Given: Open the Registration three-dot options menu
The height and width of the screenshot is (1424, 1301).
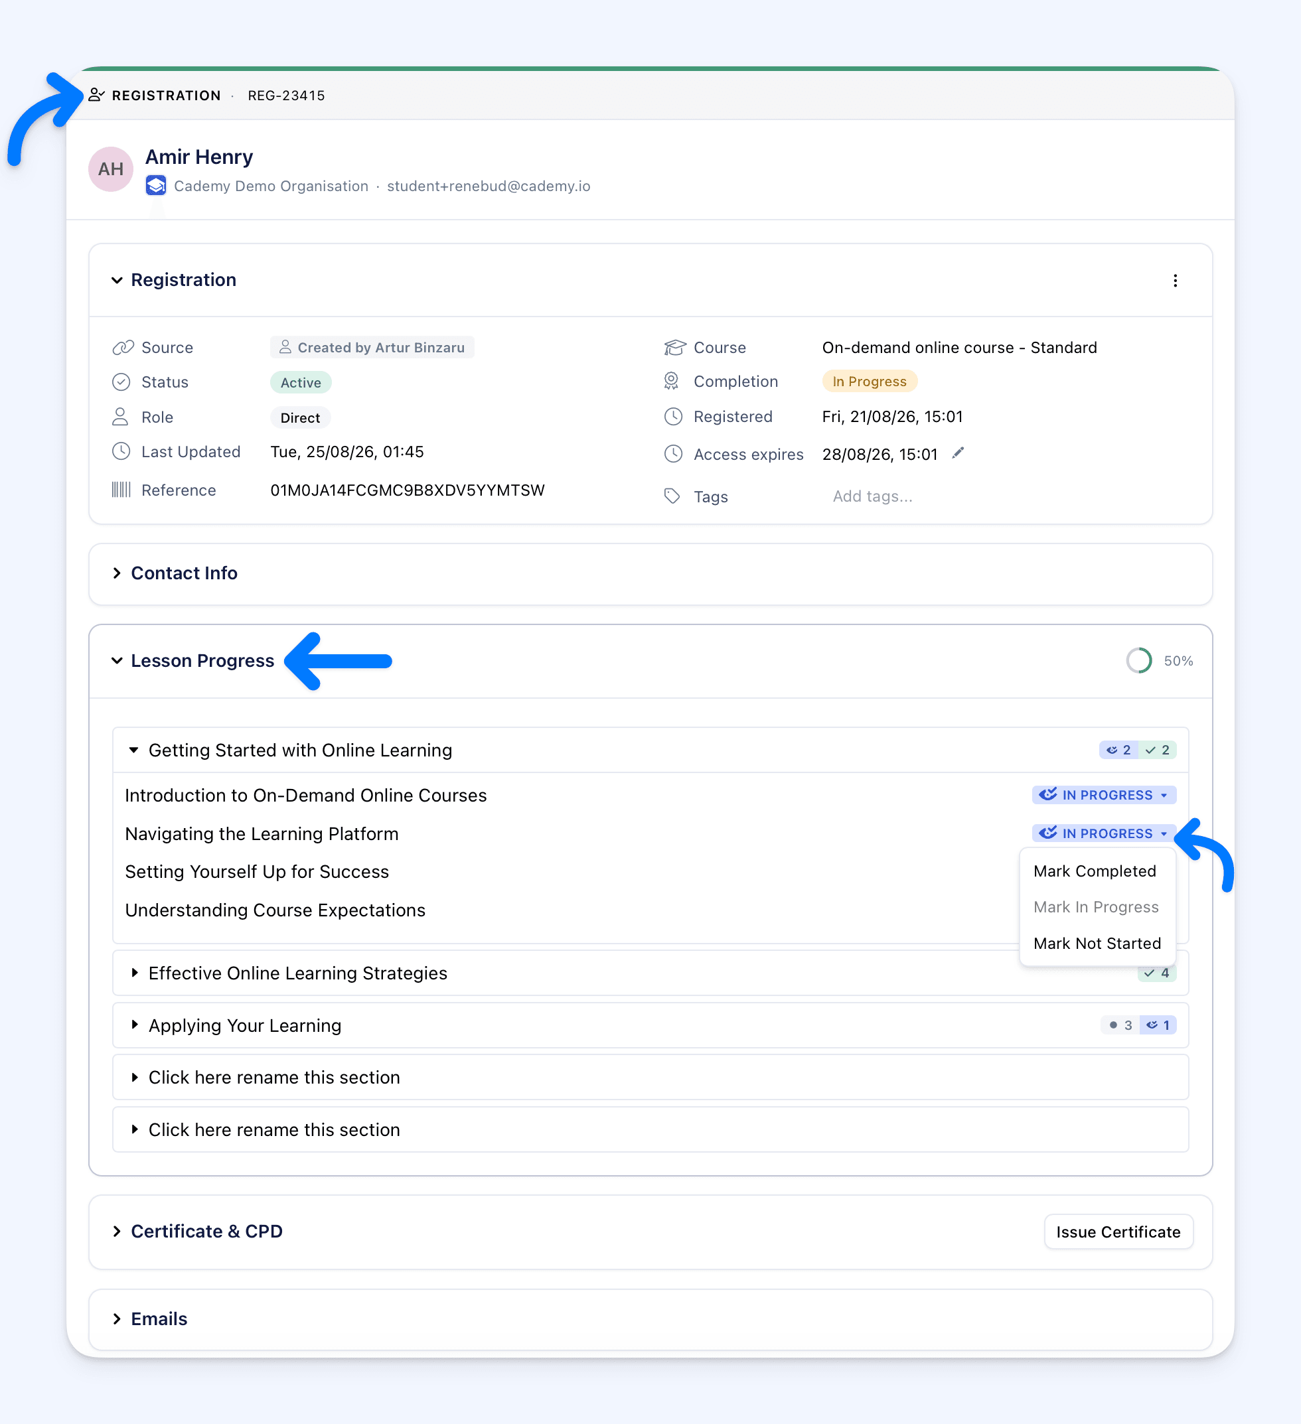Looking at the screenshot, I should pyautogui.click(x=1175, y=281).
